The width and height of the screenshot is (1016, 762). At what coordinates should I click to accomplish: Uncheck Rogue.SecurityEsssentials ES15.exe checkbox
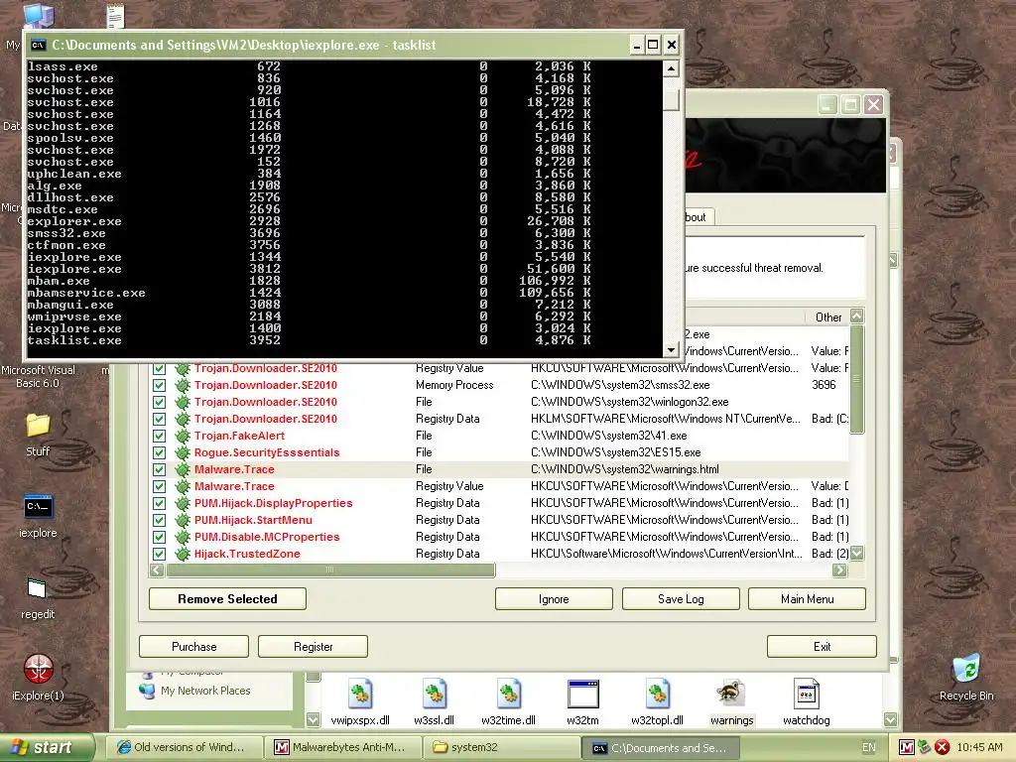point(159,452)
